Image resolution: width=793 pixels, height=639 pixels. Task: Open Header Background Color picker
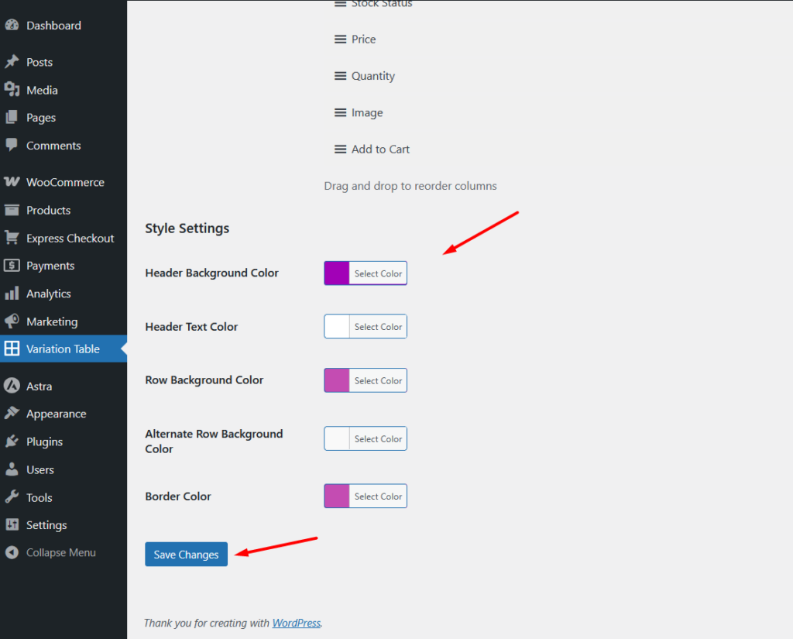[x=366, y=273]
